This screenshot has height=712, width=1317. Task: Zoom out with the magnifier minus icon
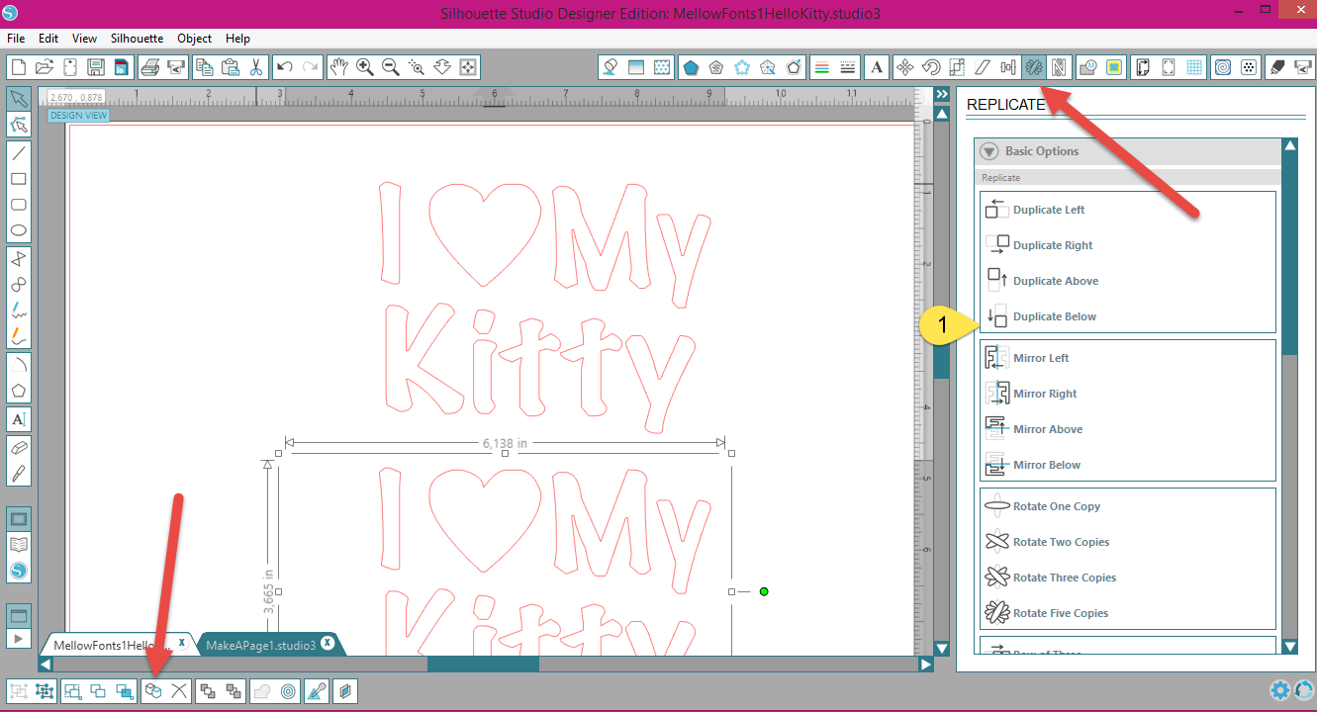click(391, 67)
